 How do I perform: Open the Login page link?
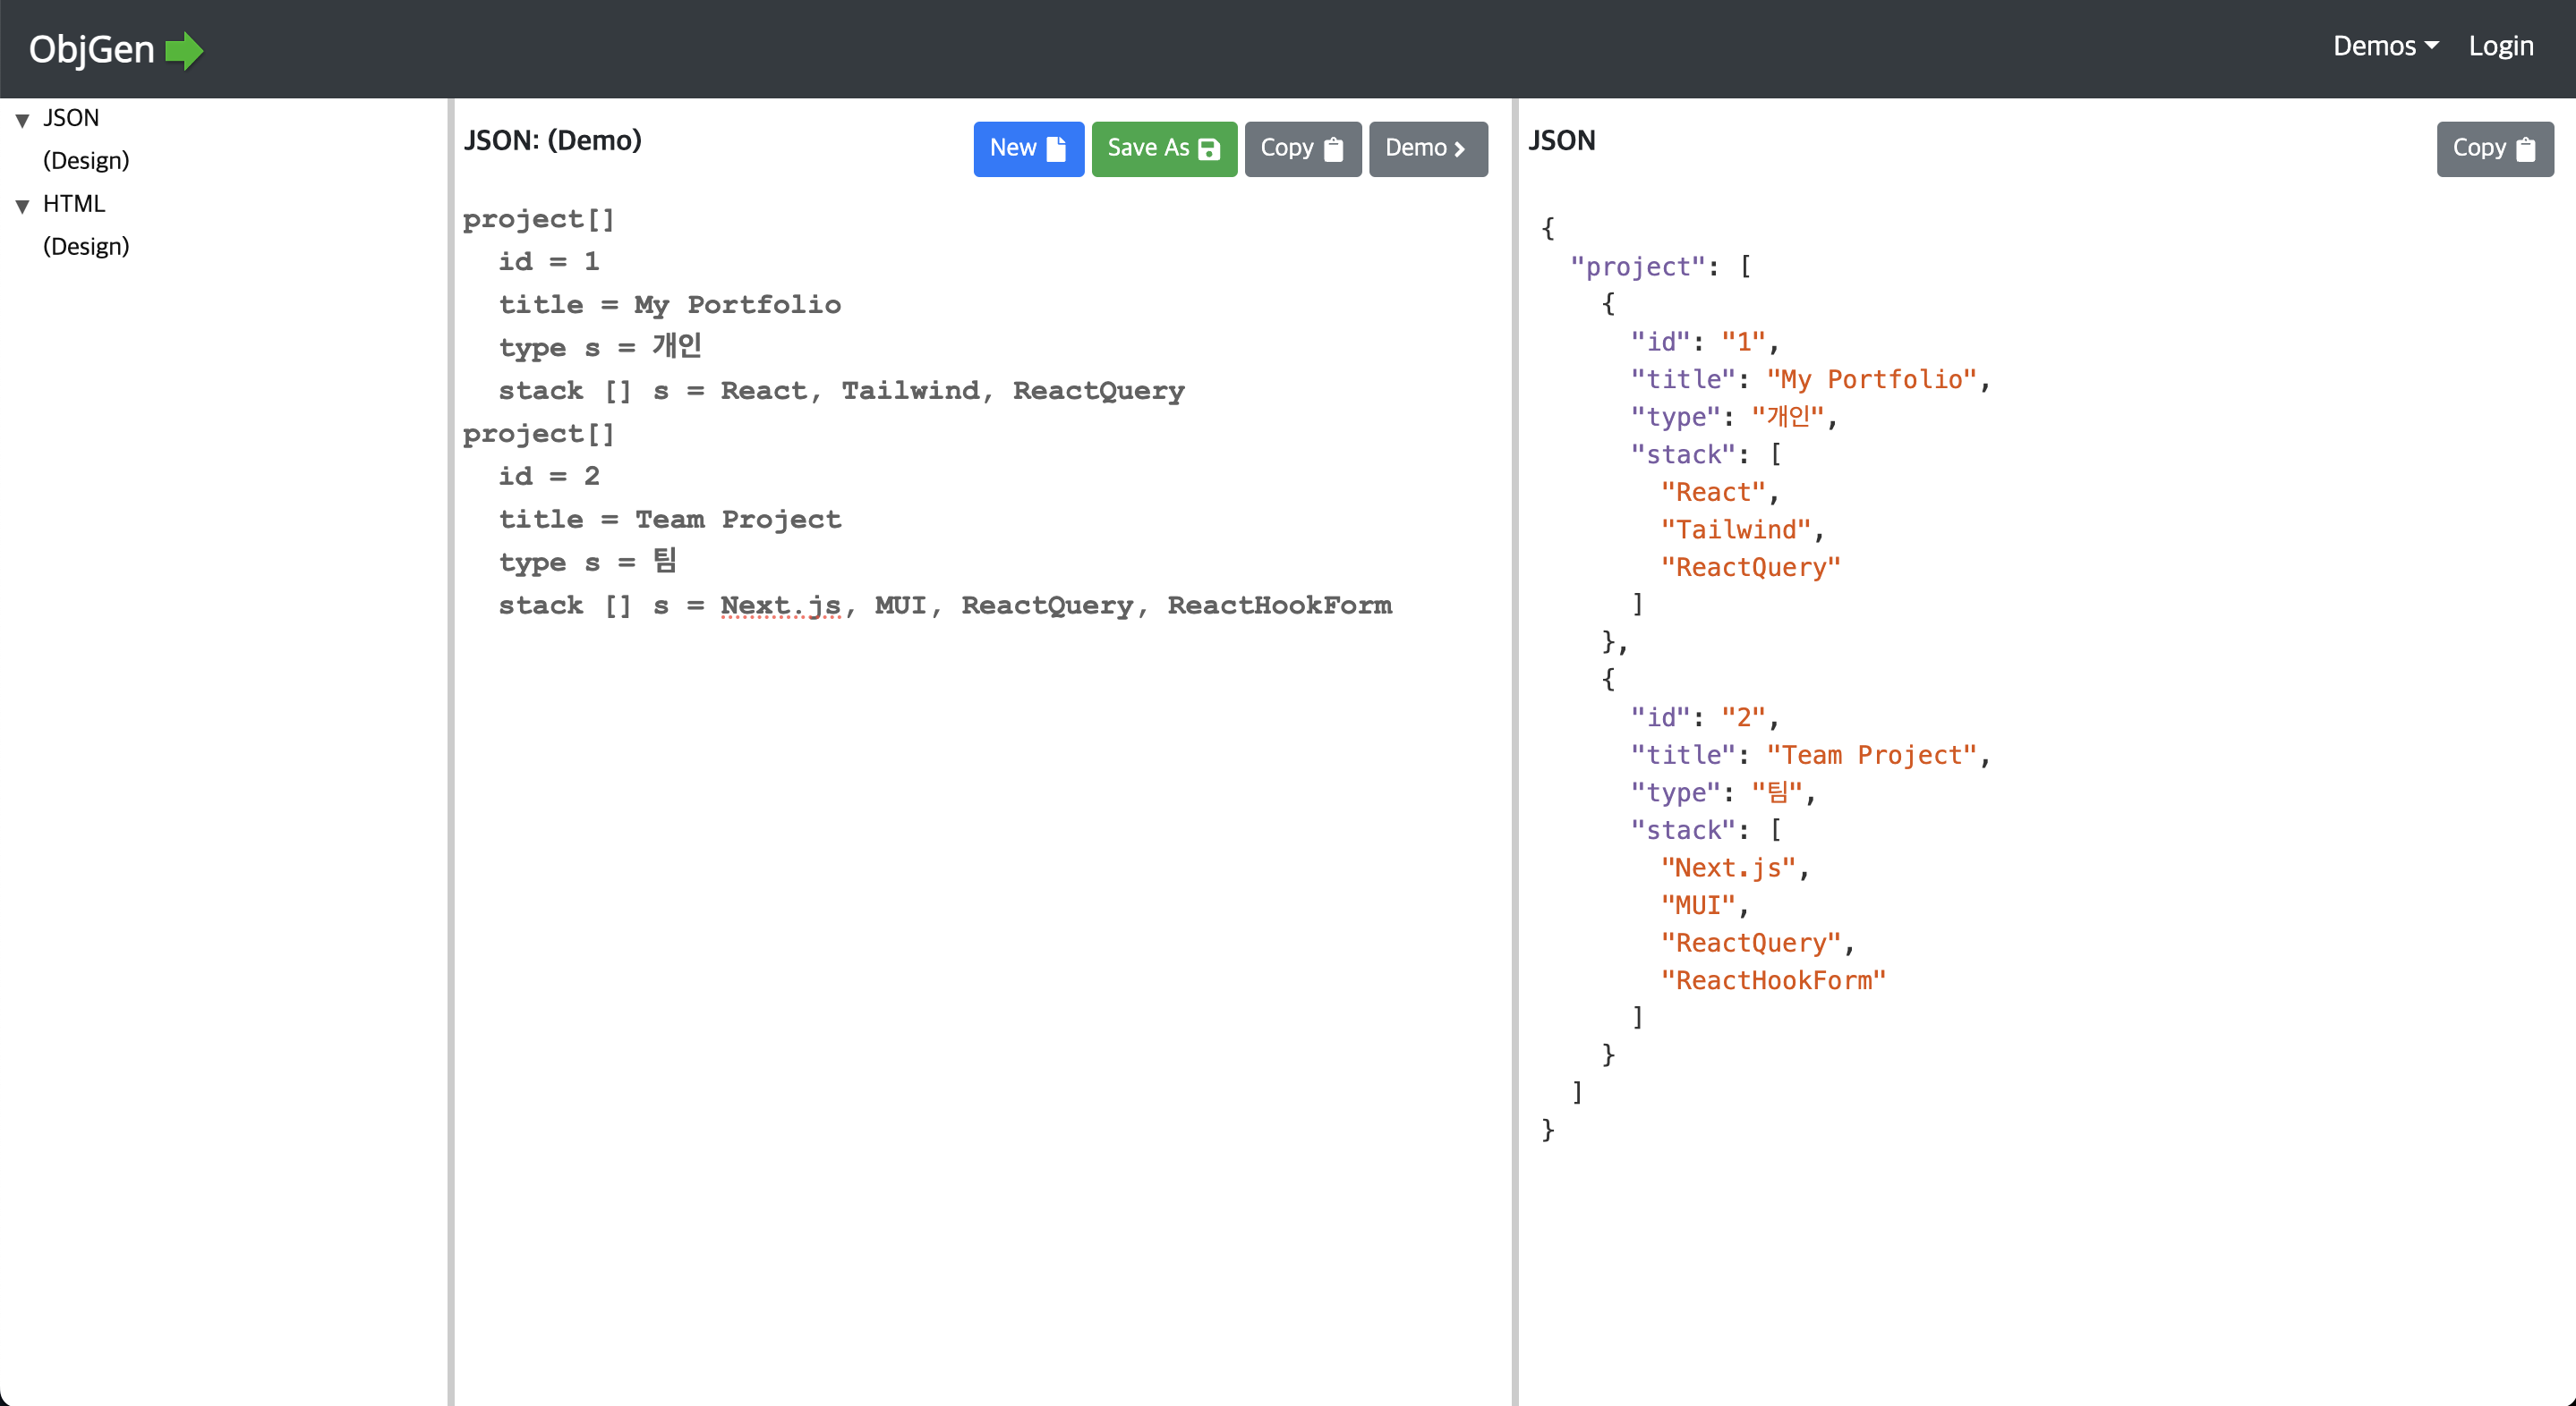tap(2500, 46)
